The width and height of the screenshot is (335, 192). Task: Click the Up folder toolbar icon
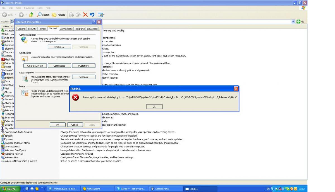coord(31,15)
